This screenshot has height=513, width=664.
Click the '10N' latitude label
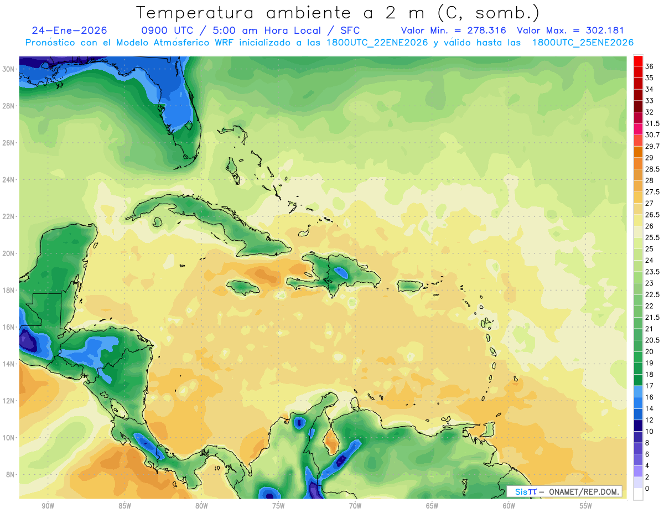pos(8,438)
